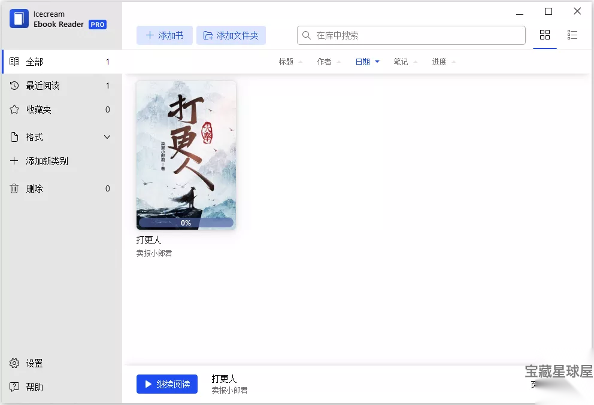Sort the library by 笔记 (notes)
This screenshot has width=594, height=405.
pyautogui.click(x=405, y=62)
